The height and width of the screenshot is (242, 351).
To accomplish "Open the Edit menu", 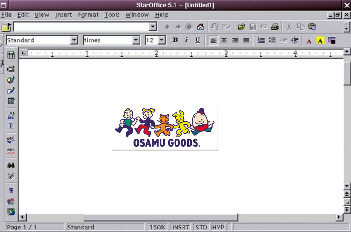I will 23,15.
